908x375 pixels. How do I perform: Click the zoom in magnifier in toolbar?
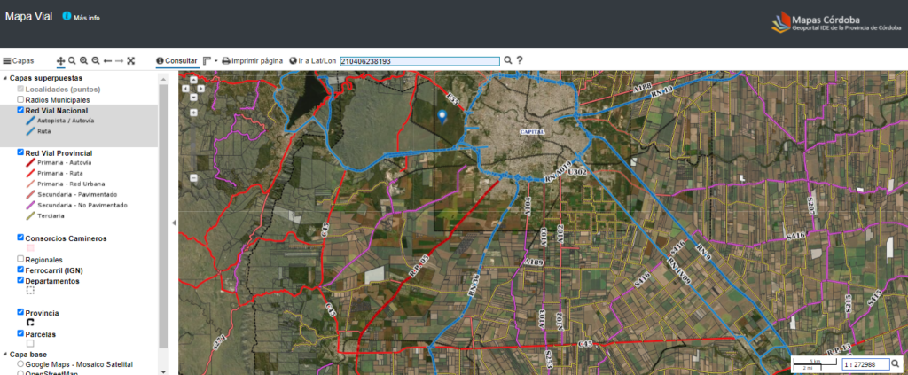84,61
